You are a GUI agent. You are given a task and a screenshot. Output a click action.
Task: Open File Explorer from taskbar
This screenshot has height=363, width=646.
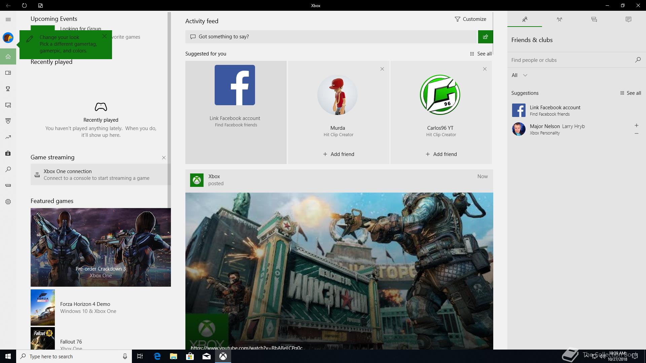(173, 356)
